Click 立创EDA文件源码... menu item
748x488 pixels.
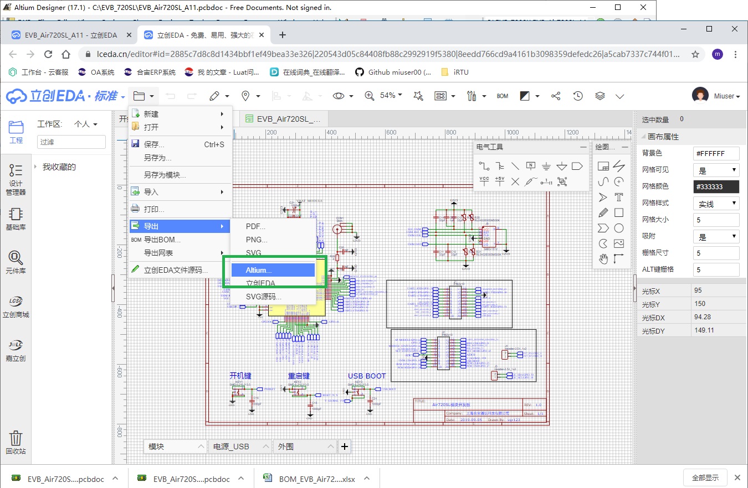180,271
